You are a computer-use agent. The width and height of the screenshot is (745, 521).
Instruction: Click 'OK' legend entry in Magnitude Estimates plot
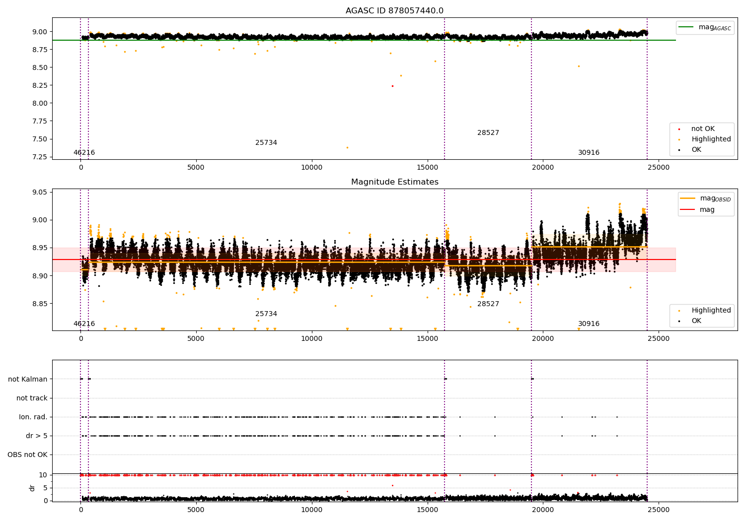696,321
